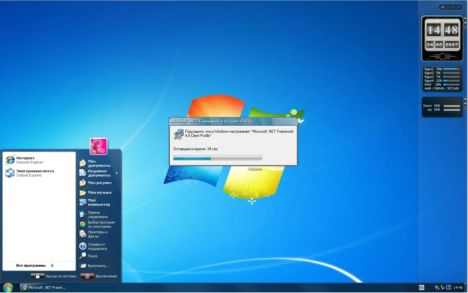Viewport: 468px width, 293px height.
Task: Click the Ядро4 22% row
Action: (x=442, y=81)
